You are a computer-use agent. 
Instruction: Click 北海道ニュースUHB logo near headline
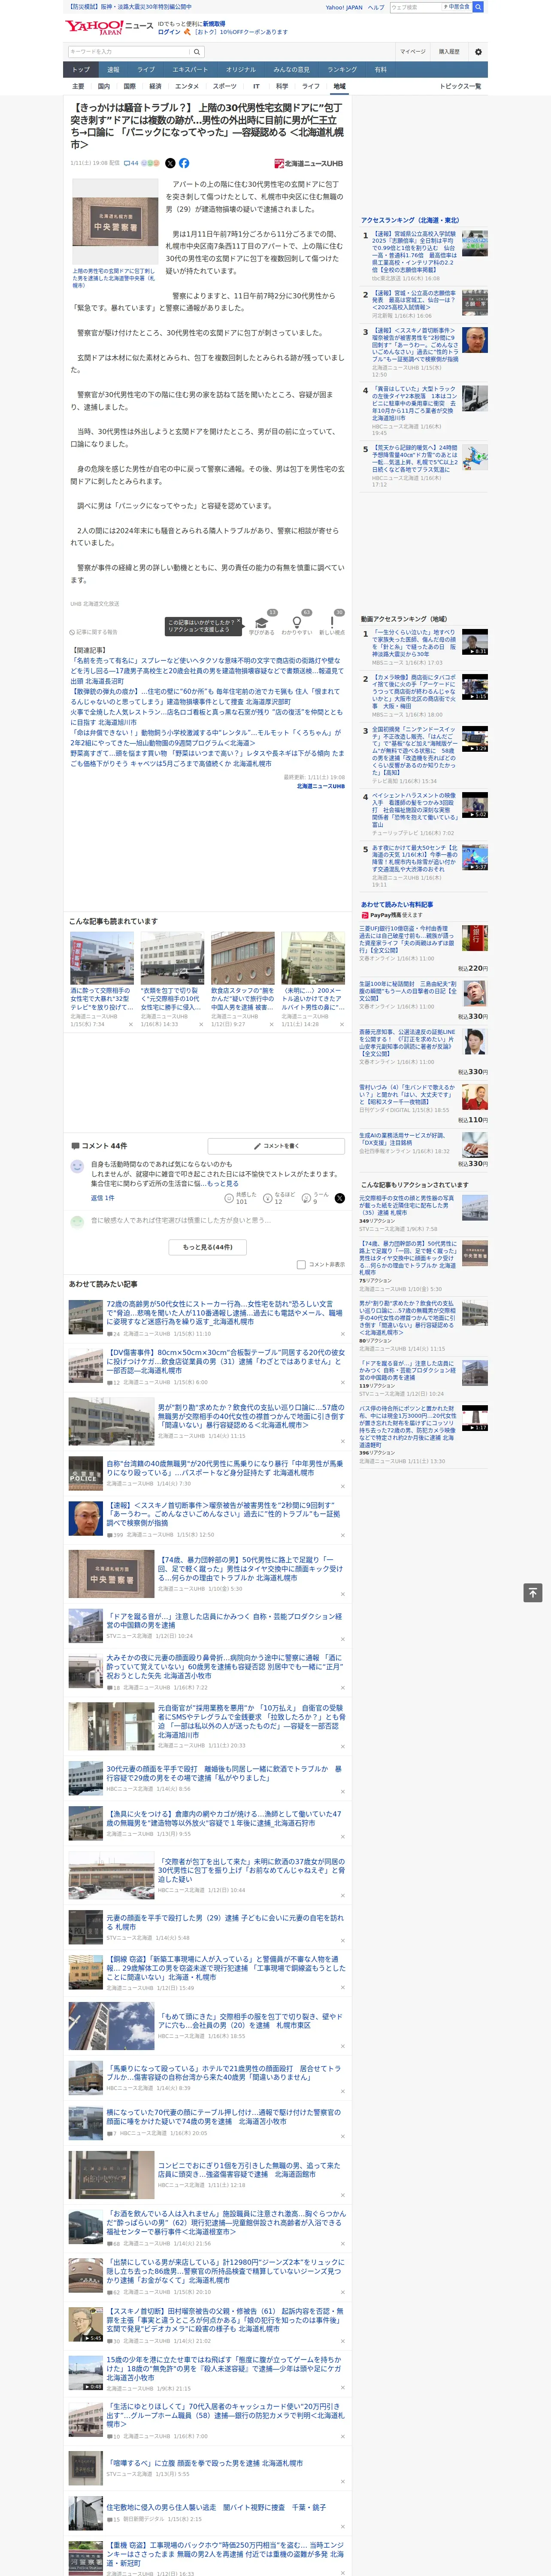tap(309, 163)
